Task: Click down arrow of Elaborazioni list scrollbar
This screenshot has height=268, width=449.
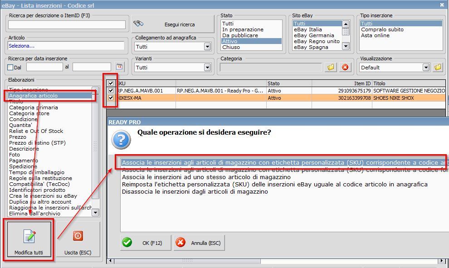Action: [95, 213]
